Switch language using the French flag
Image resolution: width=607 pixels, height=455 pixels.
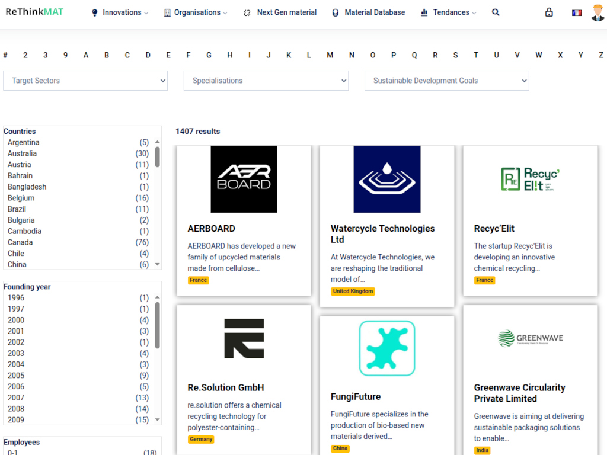[x=576, y=13]
